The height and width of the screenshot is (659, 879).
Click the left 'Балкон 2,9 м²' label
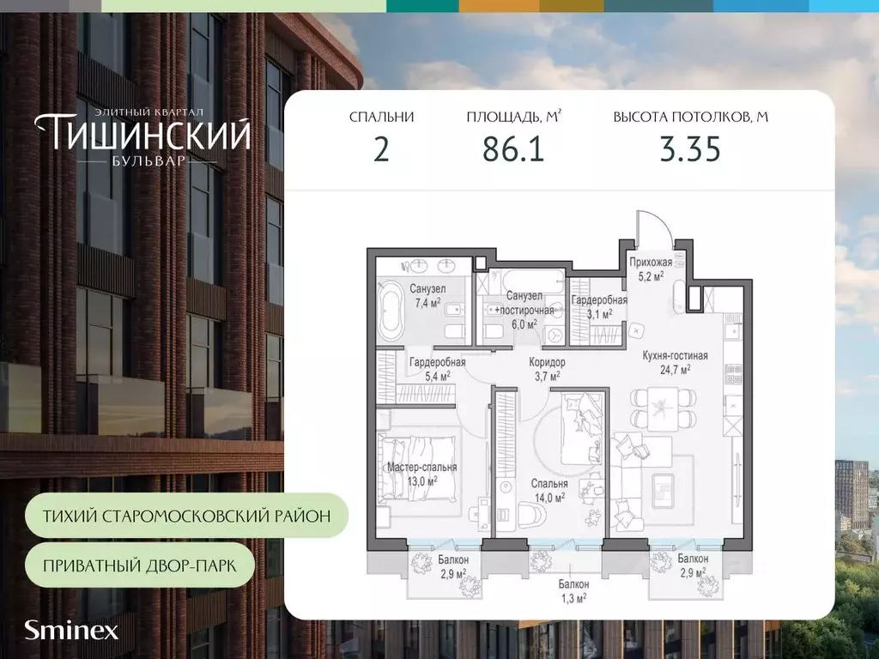(x=453, y=566)
